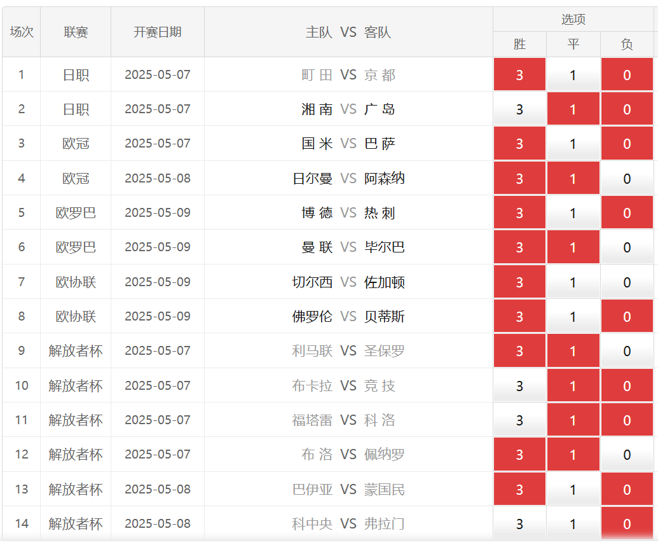Toggle win option for 曼联 VS 毕尔巴
This screenshot has width=658, height=545.
pos(519,247)
